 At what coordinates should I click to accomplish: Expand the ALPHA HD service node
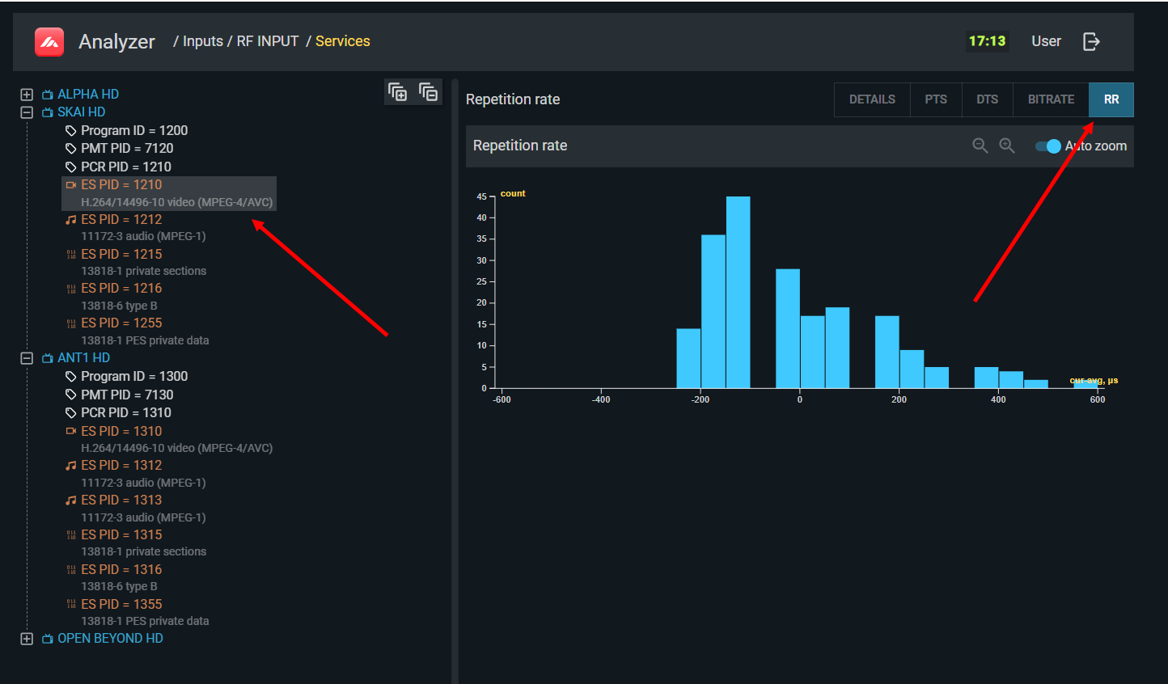click(27, 95)
